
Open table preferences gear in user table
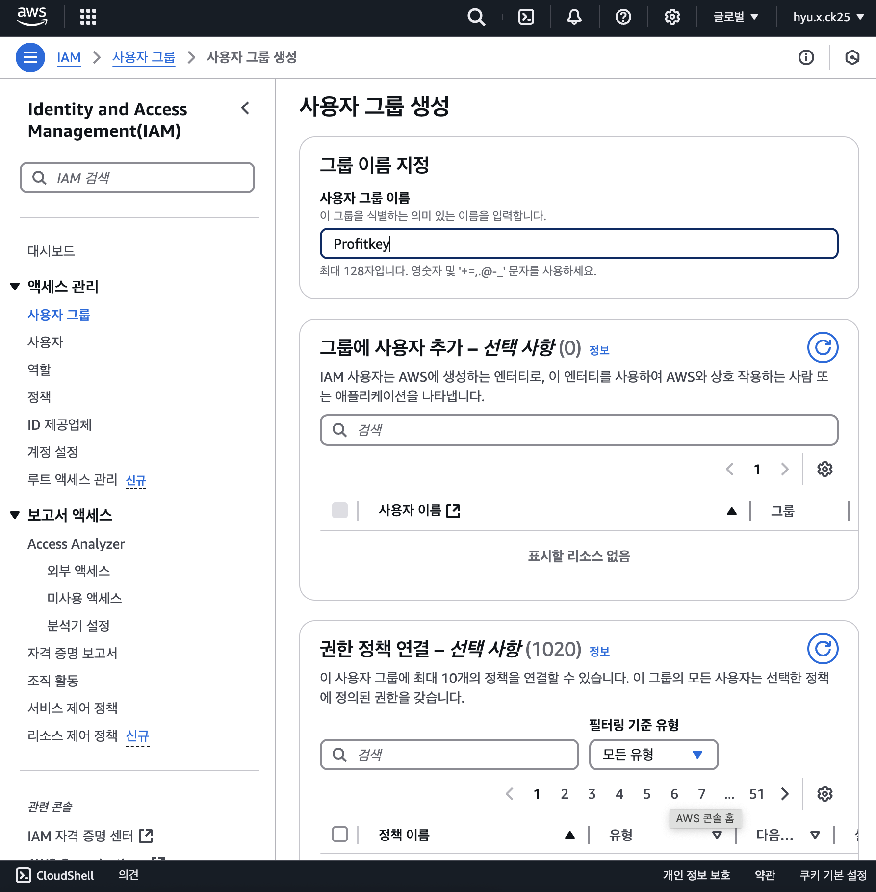[x=824, y=469]
